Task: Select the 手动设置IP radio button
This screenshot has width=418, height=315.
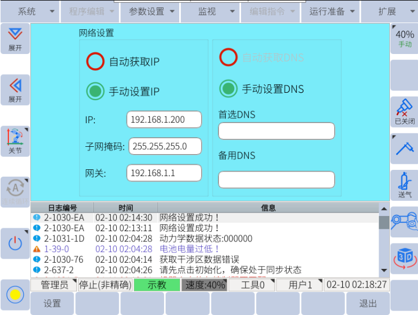Action: [x=96, y=91]
